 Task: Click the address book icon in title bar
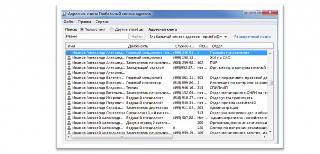[63, 14]
